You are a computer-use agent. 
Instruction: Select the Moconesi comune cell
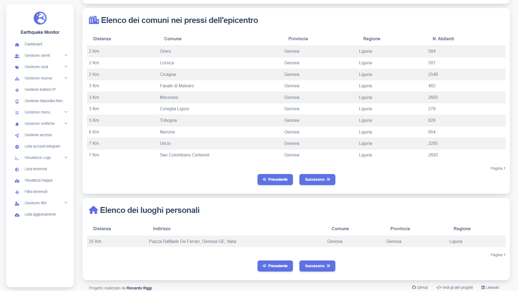pos(169,97)
